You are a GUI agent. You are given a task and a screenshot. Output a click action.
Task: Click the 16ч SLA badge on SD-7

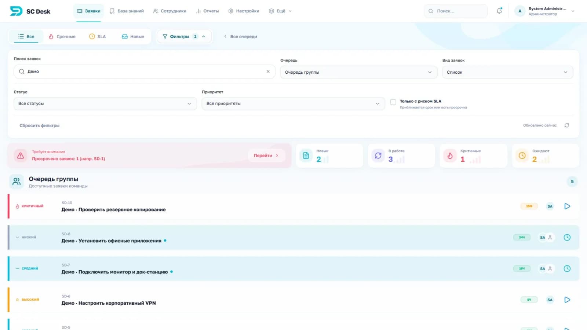522,269
